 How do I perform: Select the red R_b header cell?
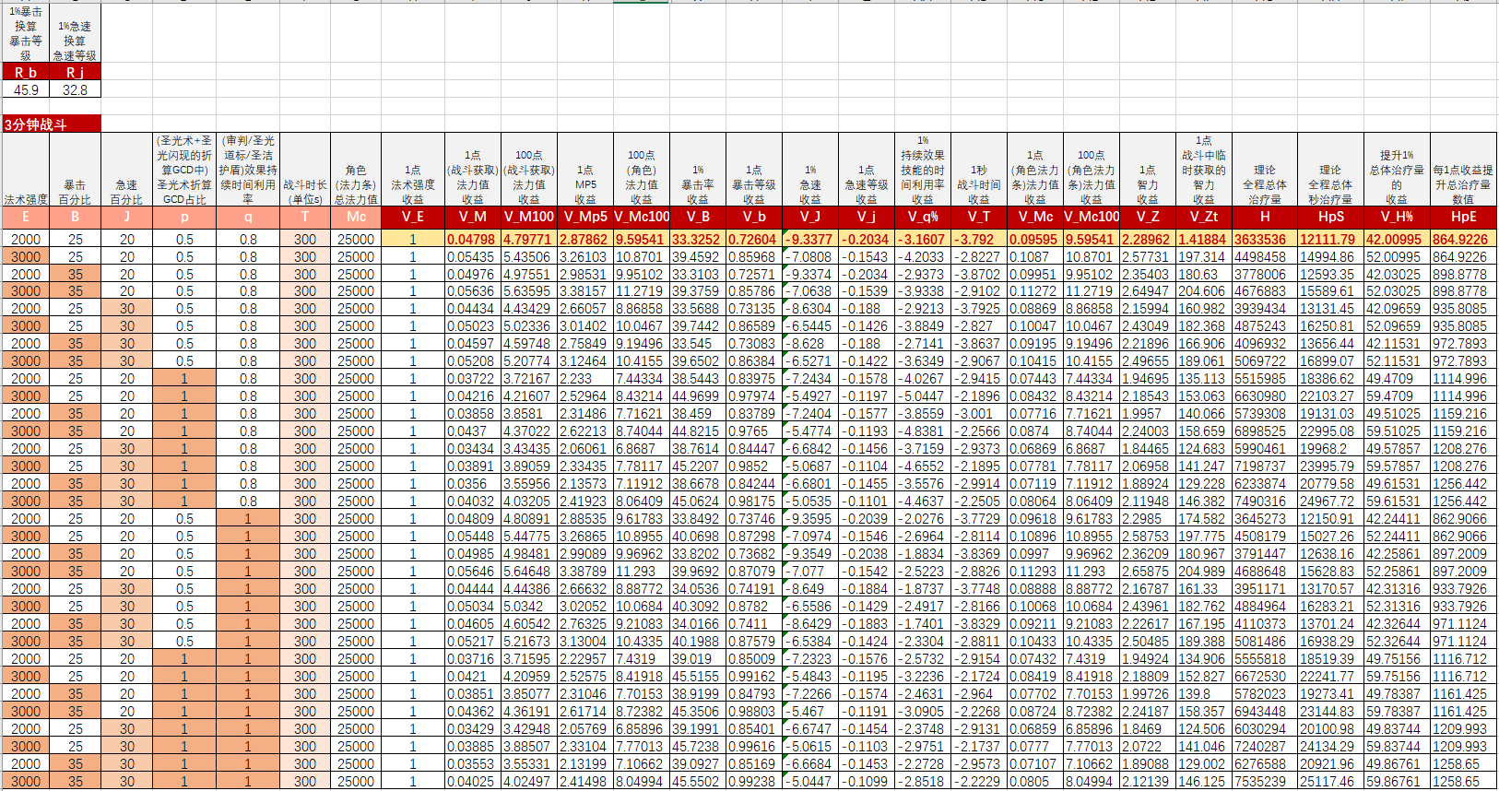26,72
